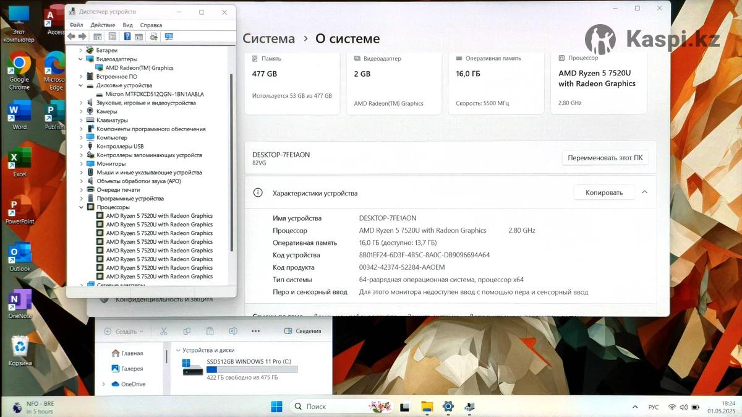The height and width of the screenshot is (417, 742).
Task: Open the Справка menu in Device Manager
Action: pos(151,25)
